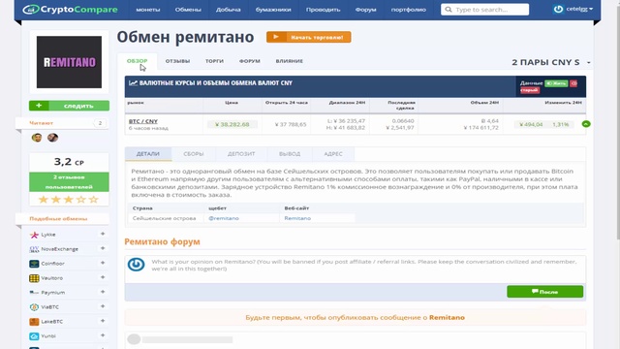Switch to the ФОРУМ tab
The width and height of the screenshot is (620, 349).
(250, 61)
